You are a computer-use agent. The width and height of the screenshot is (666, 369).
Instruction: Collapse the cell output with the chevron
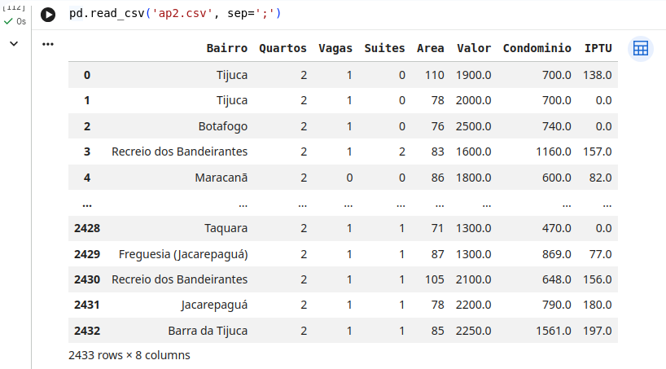coord(14,44)
